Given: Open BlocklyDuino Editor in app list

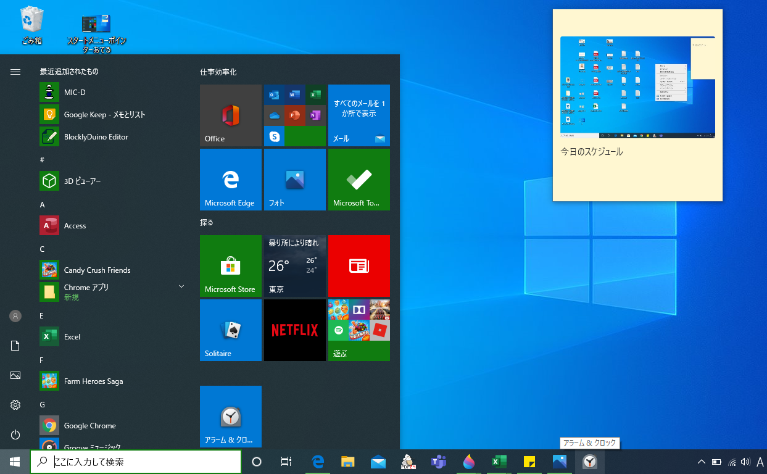Looking at the screenshot, I should point(112,137).
